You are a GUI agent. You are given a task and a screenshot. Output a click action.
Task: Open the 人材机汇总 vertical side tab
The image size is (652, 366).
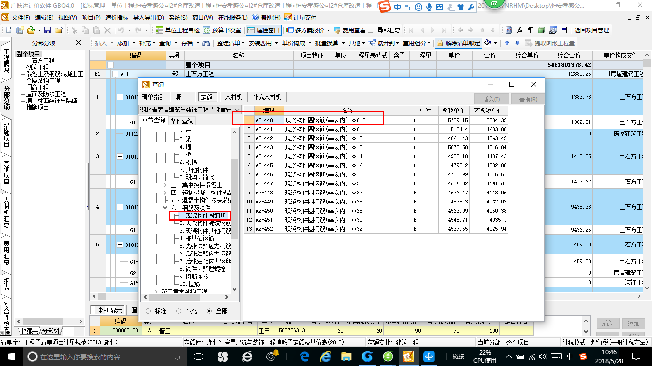[x=7, y=213]
